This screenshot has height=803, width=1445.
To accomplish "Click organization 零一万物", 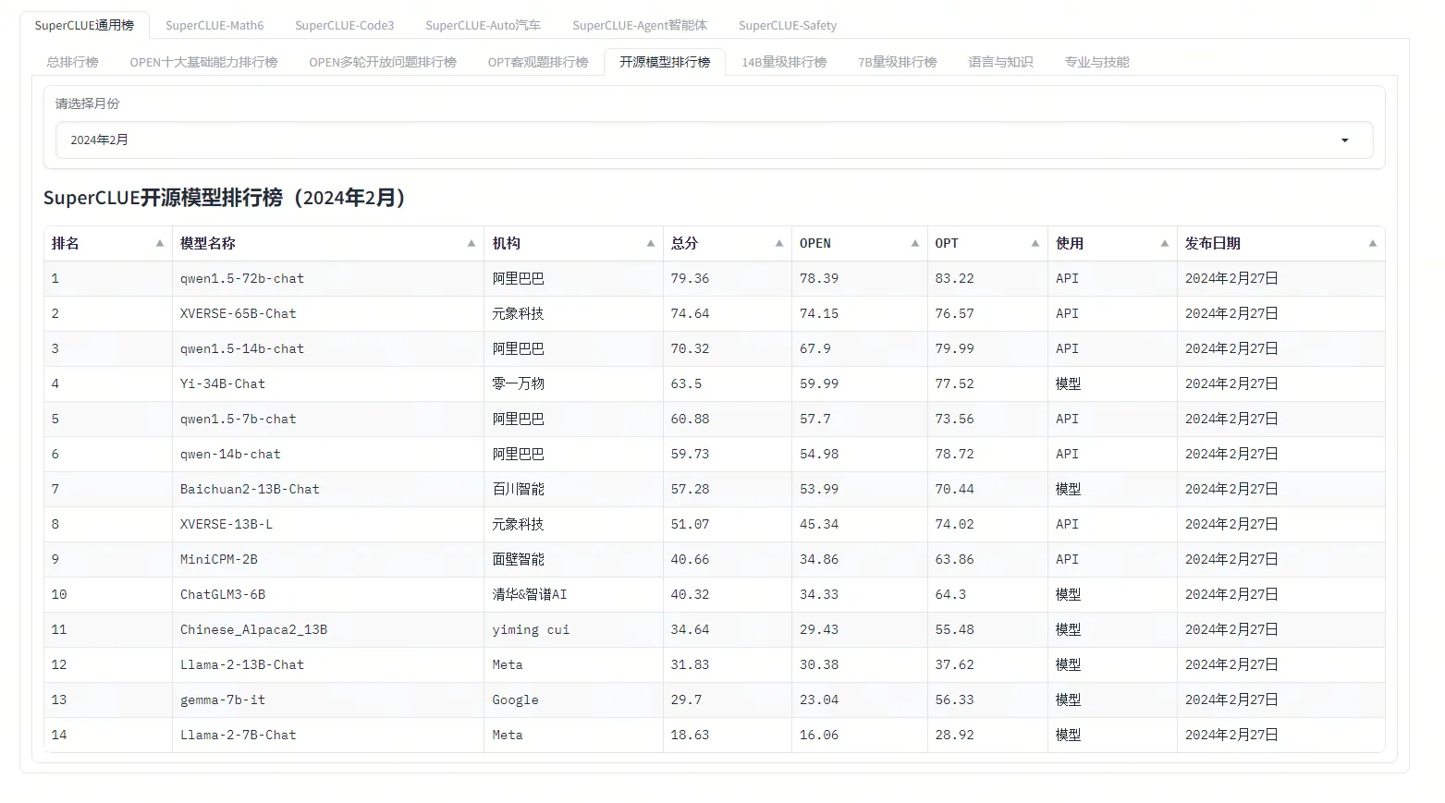I will point(518,383).
